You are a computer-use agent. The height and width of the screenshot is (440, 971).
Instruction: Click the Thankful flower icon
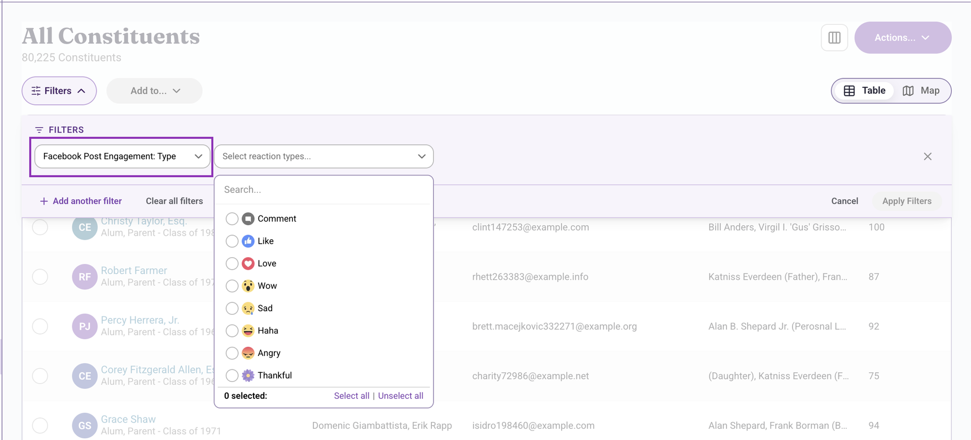click(x=248, y=376)
